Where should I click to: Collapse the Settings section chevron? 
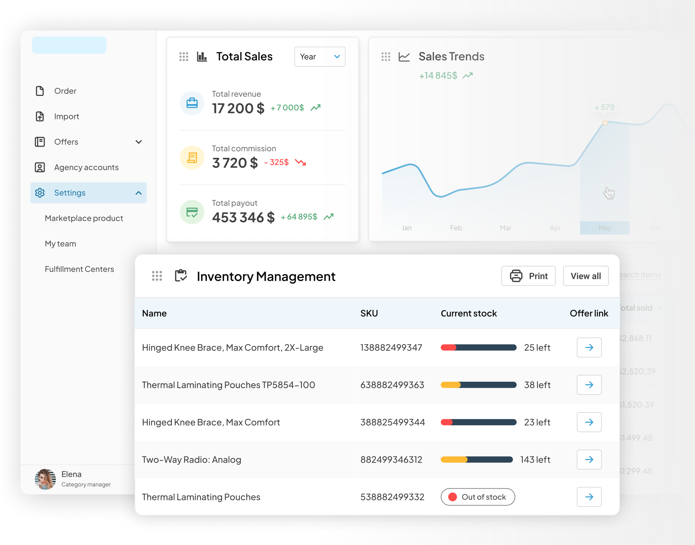coord(138,193)
